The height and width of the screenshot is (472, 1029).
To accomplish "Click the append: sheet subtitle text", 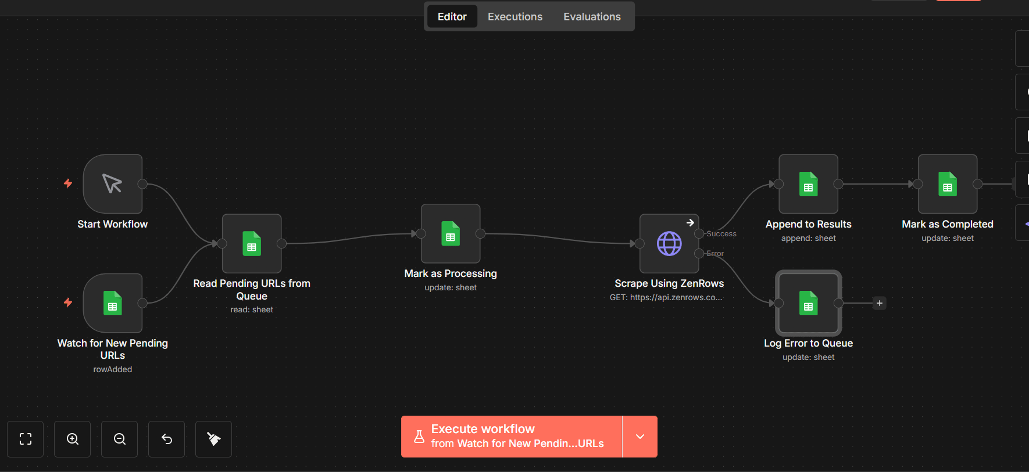I will click(x=809, y=238).
